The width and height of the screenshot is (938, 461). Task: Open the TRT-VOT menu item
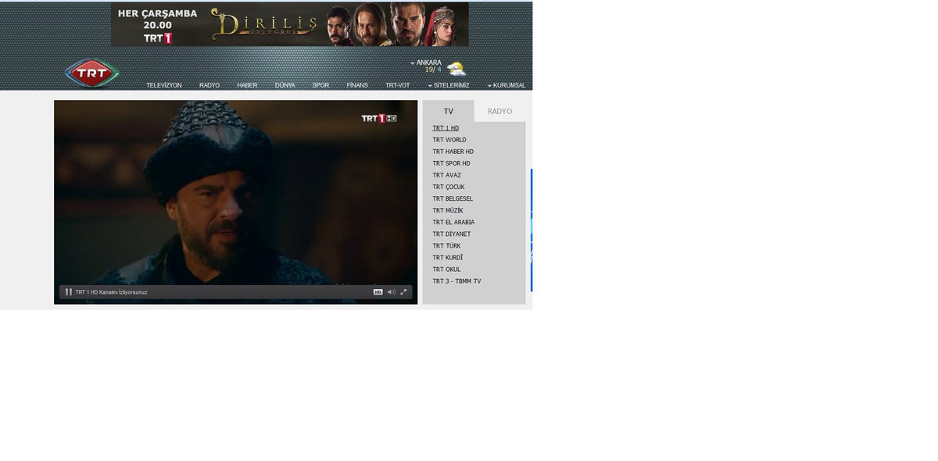(398, 85)
